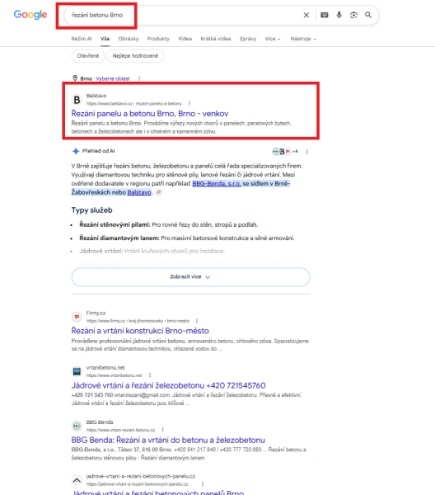Viewport: 435px width, 495px height.
Task: Expand AI overview with Zobrazit více
Action: coord(190,277)
